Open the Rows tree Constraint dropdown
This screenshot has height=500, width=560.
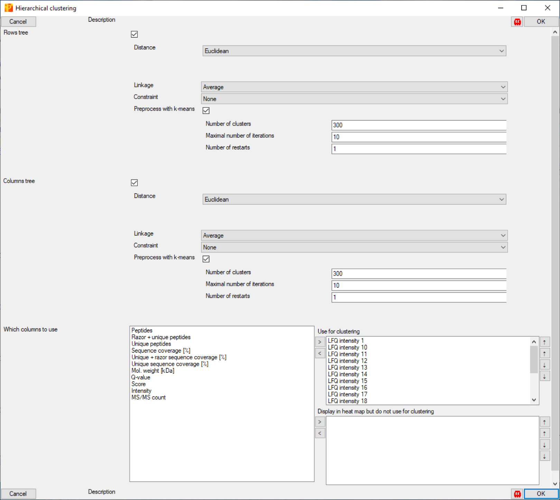(x=354, y=99)
